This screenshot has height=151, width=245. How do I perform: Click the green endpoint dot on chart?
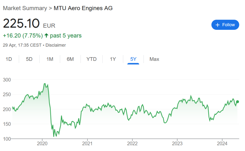tap(237, 102)
